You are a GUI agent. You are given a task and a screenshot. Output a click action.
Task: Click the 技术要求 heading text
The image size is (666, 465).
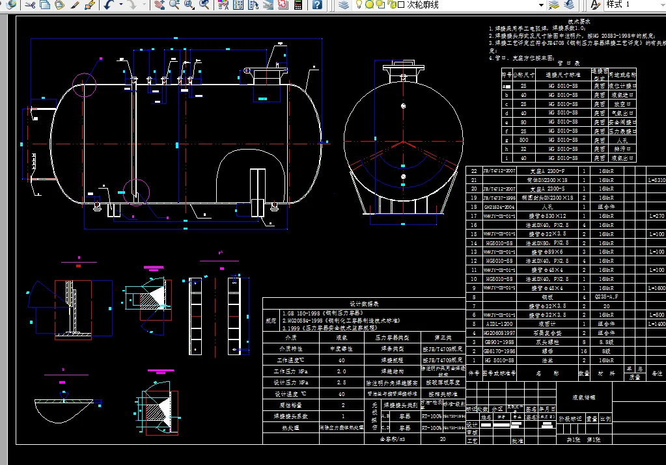point(579,21)
